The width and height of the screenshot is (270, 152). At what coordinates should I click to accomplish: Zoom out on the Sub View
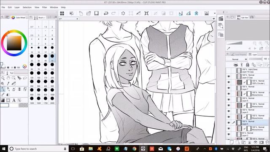(x=254, y=43)
